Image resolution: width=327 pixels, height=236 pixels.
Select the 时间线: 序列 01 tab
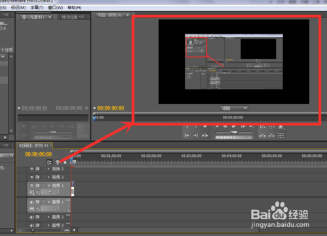point(33,145)
